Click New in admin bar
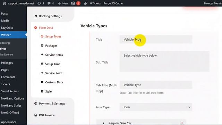 (x=65, y=3)
